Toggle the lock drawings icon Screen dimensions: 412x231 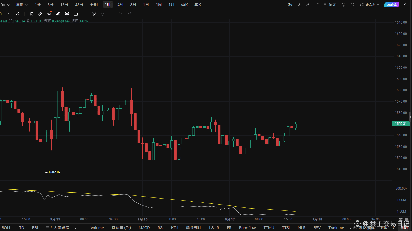[x=76, y=14]
